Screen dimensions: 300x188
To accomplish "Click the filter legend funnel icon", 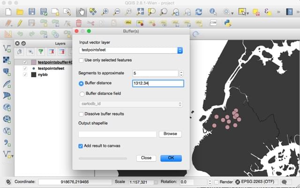I will pos(41,52).
